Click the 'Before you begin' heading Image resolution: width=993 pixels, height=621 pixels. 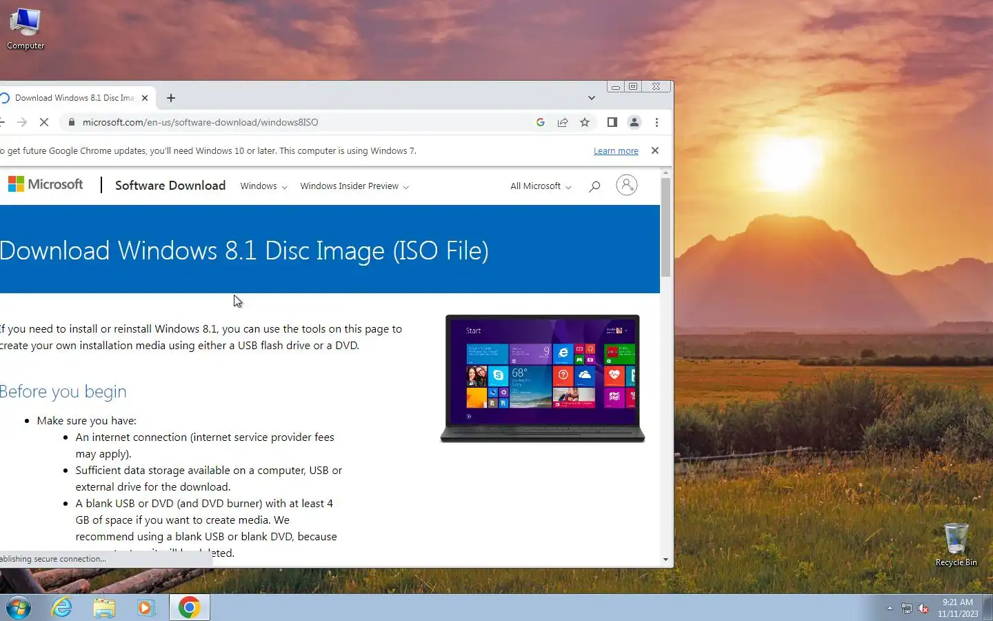(63, 391)
